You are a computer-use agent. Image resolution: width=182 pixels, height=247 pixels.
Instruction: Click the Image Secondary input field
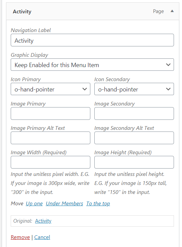134,113
